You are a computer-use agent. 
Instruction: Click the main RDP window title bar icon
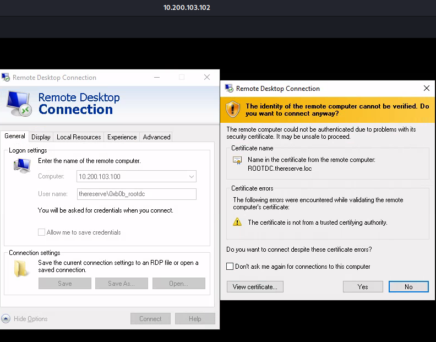point(6,78)
